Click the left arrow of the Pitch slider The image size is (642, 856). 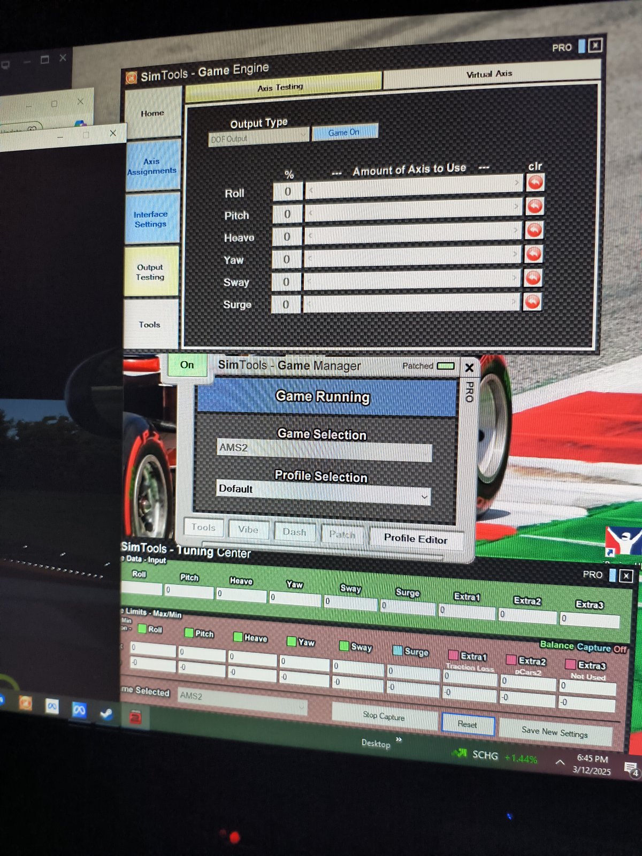[310, 213]
